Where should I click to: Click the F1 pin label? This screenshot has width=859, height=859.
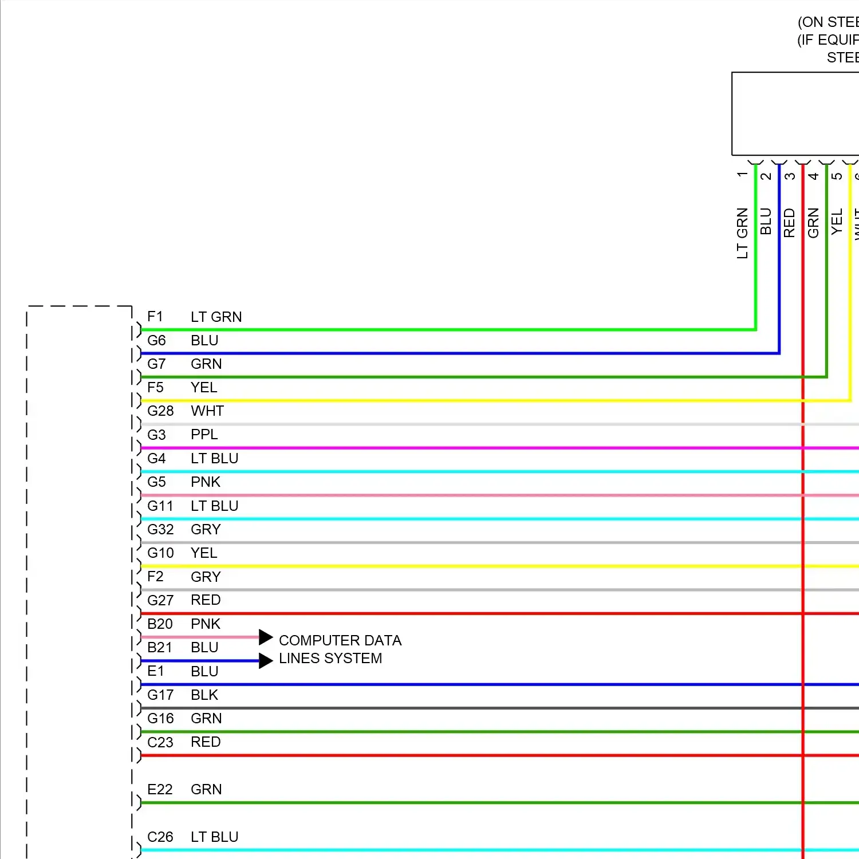155,317
